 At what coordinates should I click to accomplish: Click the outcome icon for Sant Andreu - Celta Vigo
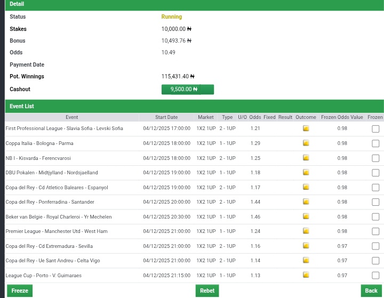306,260
